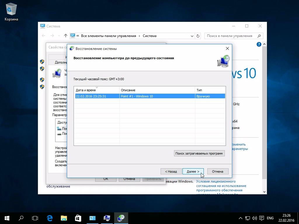Open the Store icon on taskbar
The image size is (299, 224).
coord(78,218)
